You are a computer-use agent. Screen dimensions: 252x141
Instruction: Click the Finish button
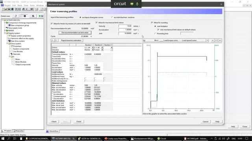[79, 121]
